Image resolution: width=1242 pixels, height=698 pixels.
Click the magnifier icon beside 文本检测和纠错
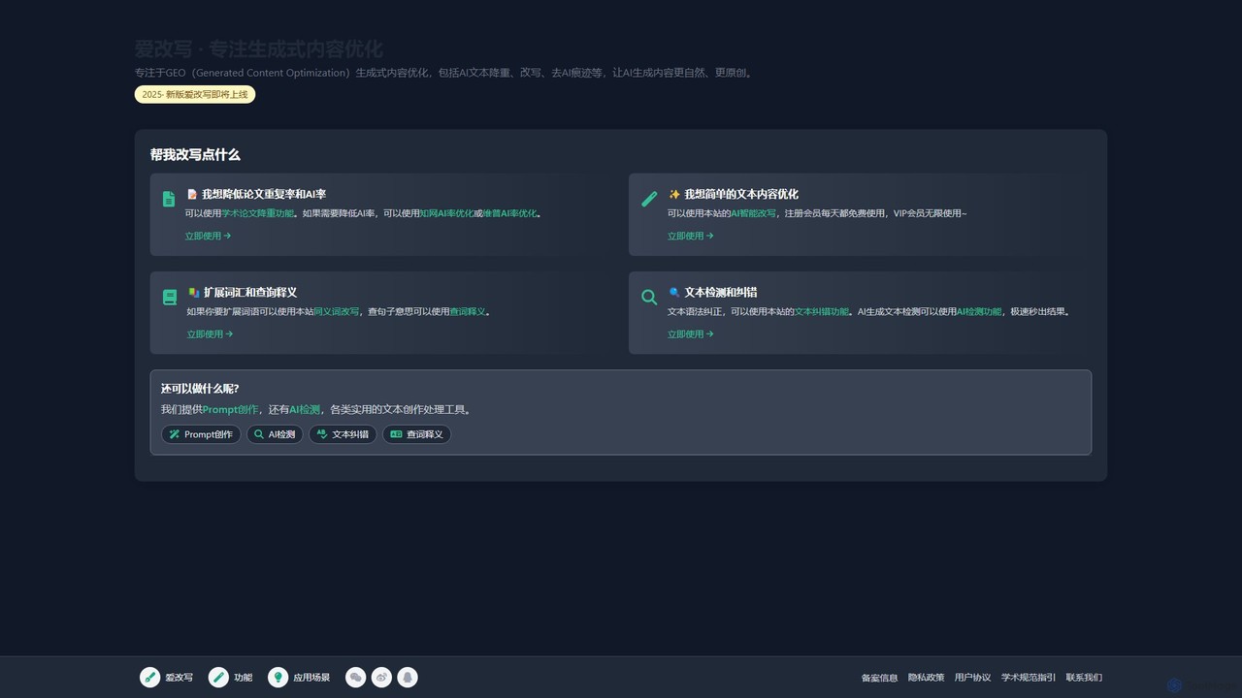pos(649,298)
